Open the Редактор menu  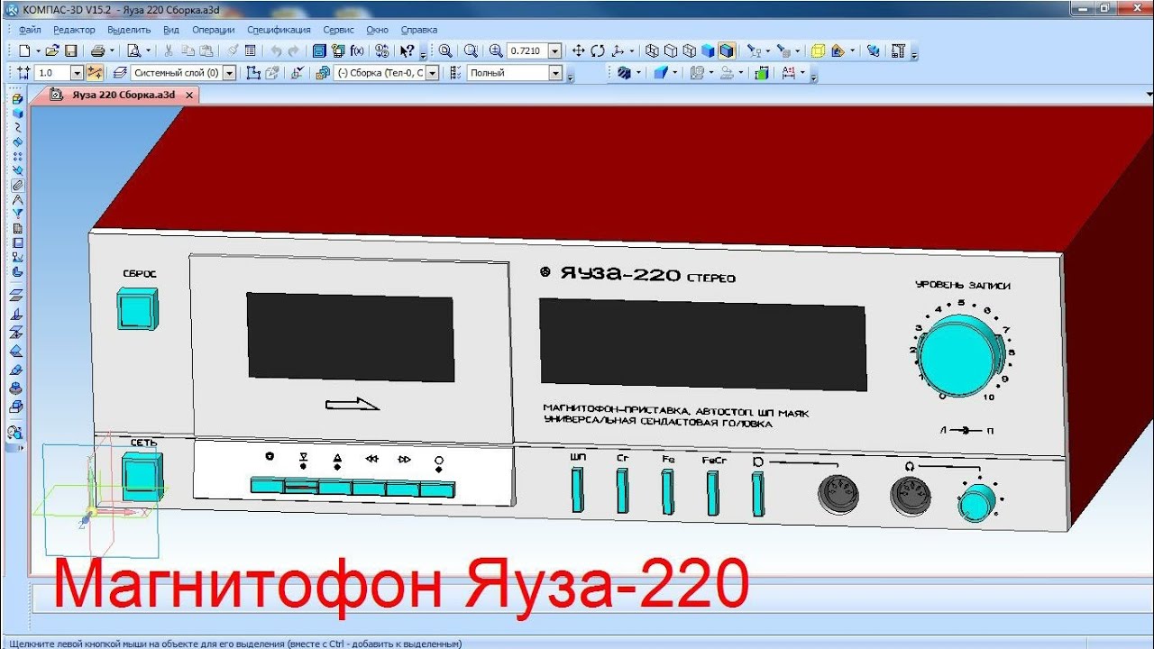pos(74,30)
